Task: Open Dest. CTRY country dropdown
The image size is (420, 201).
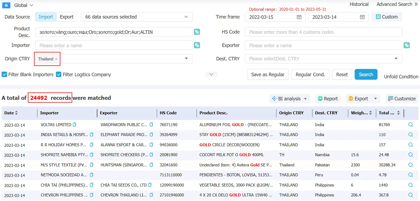Action: [323, 59]
